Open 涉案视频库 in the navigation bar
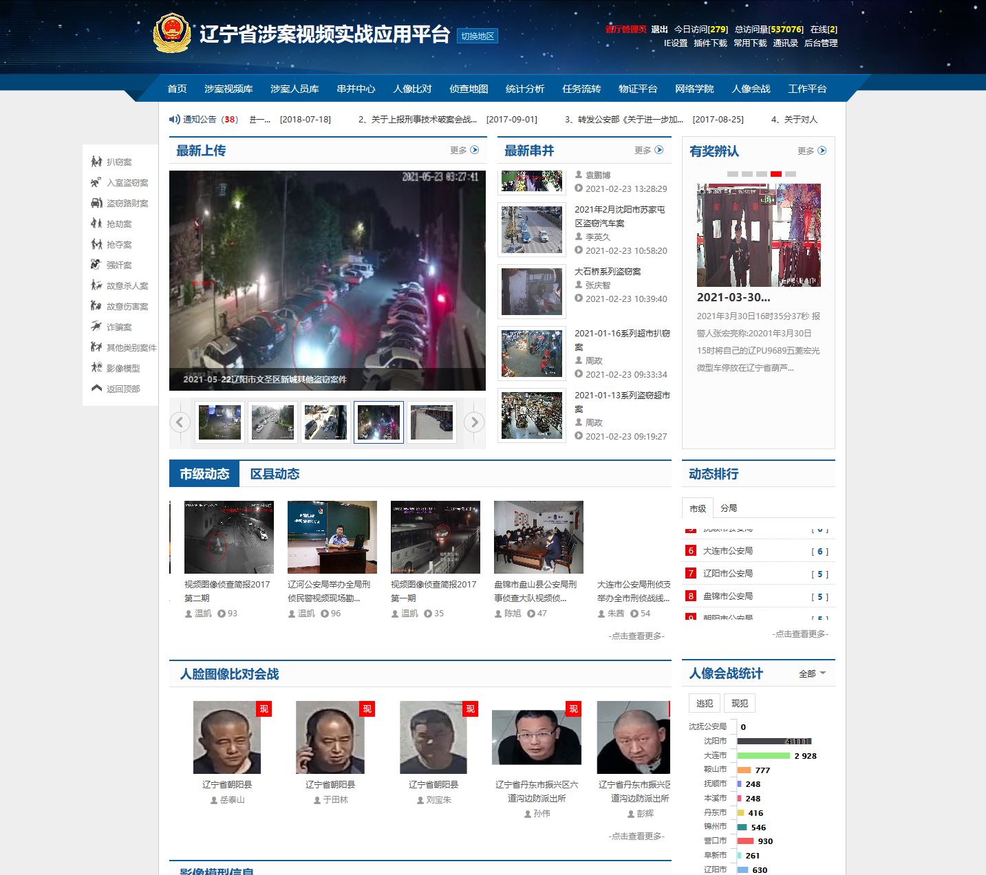986x875 pixels. tap(228, 89)
